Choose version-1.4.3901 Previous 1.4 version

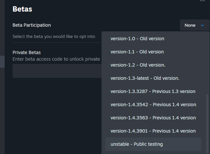click(x=153, y=131)
